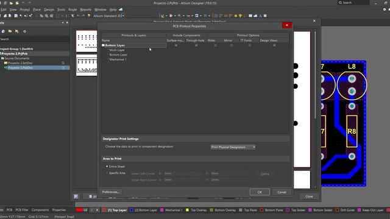Click the current layer LS red swatch

pos(79,210)
